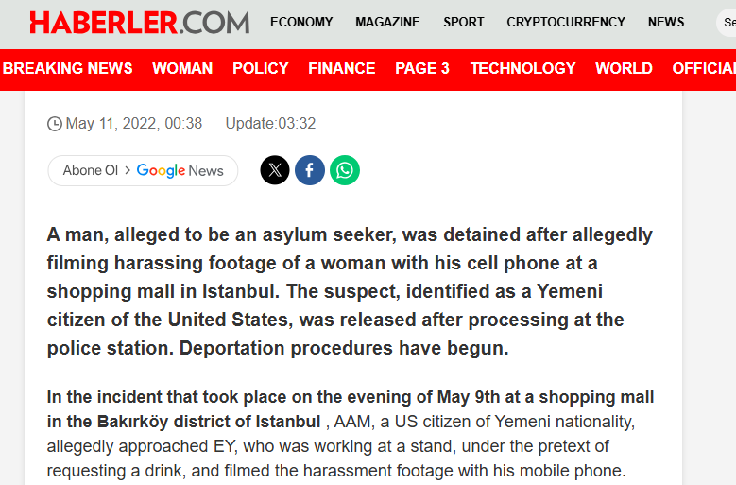Subscribe via Abone Ol Google News button
This screenshot has width=736, height=485.
coord(143,171)
